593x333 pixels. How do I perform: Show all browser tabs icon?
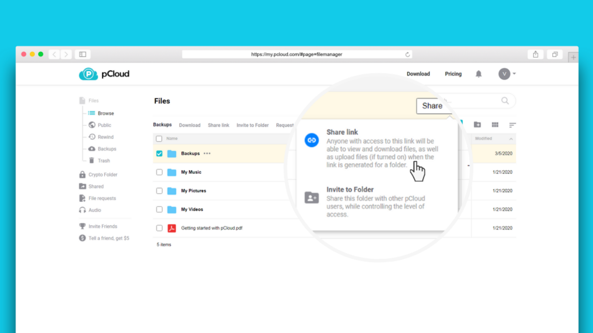click(555, 54)
